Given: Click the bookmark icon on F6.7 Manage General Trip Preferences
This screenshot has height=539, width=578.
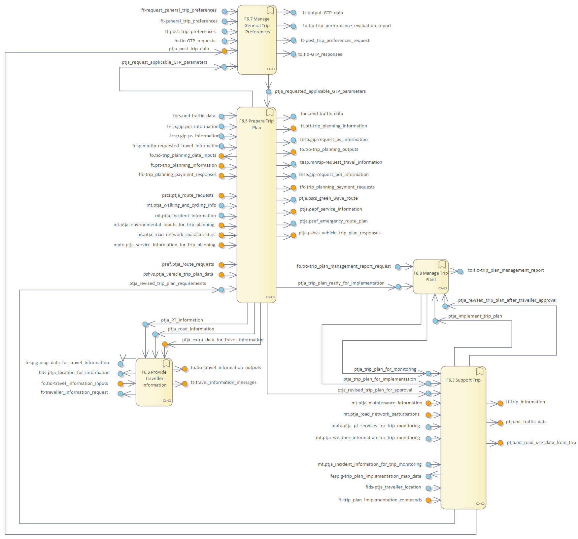Looking at the screenshot, I should pos(270,10).
